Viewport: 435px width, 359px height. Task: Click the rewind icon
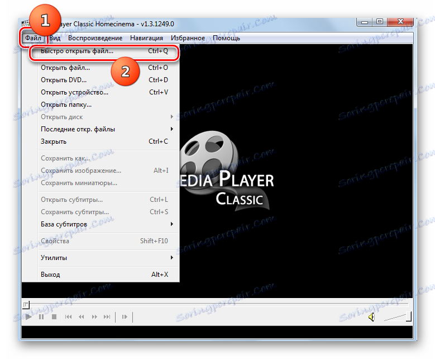(x=82, y=317)
